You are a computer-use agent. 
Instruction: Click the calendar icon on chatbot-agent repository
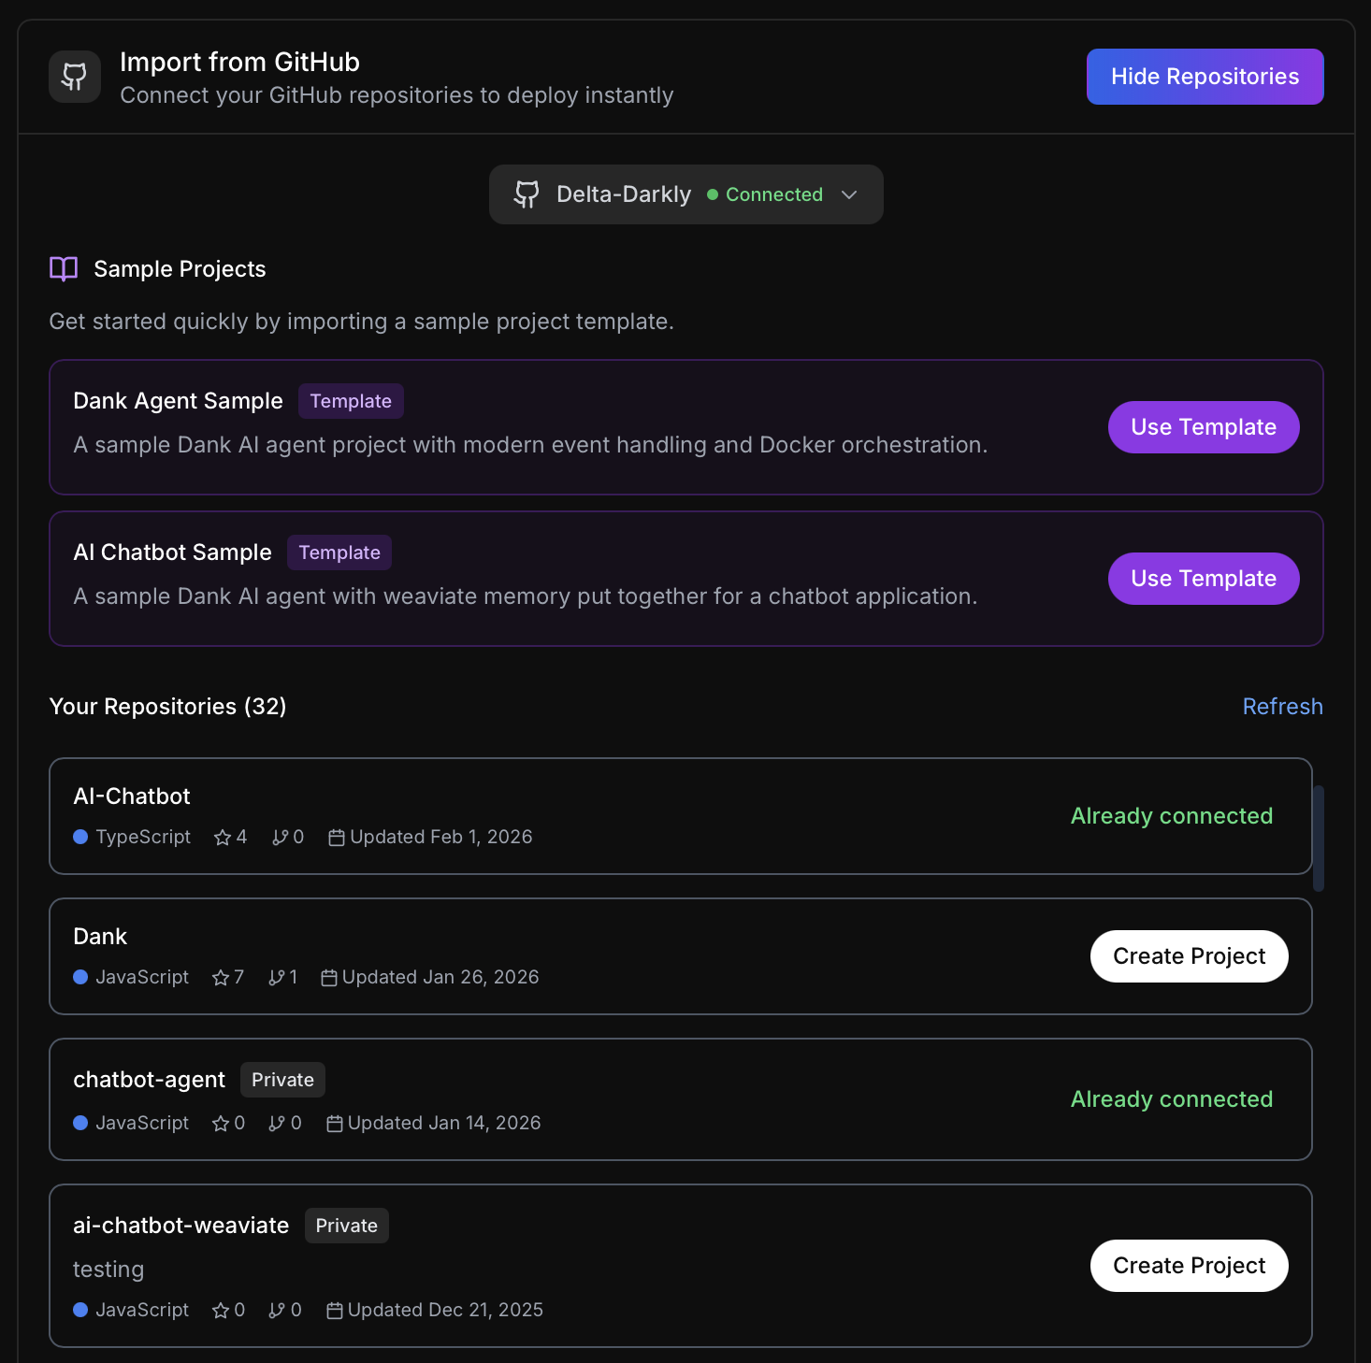335,1124
